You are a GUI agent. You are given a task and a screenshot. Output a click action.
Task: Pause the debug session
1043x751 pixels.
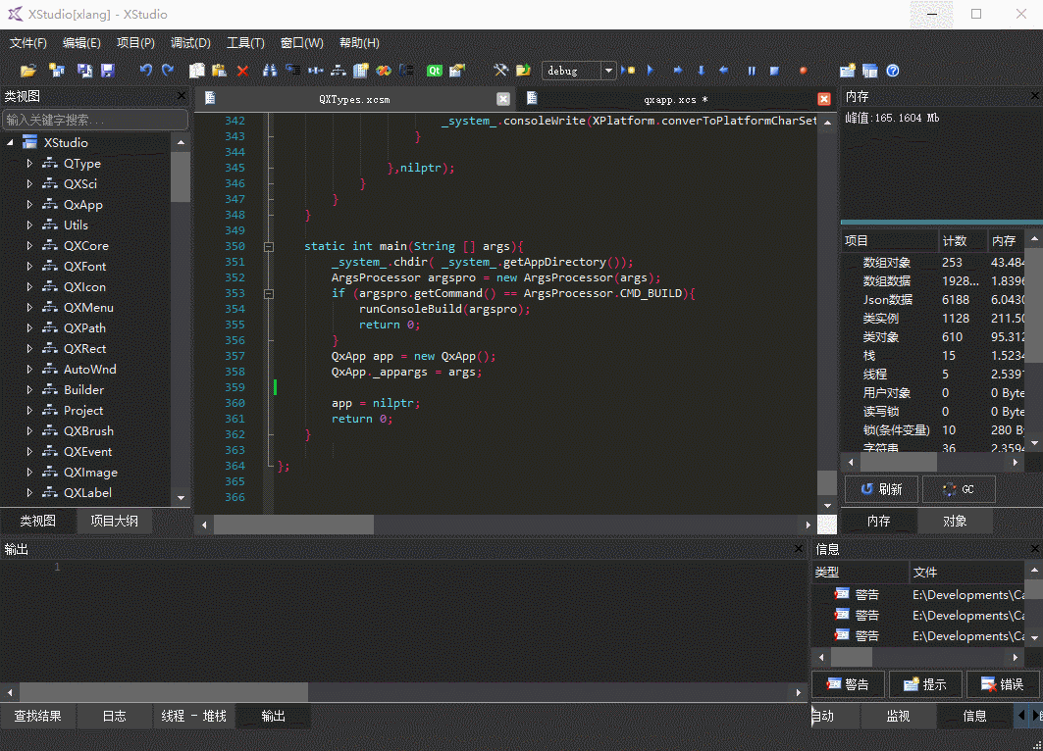(x=752, y=71)
